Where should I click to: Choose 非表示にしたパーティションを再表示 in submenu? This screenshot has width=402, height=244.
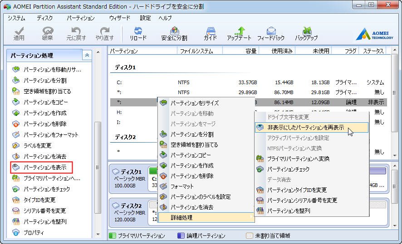coord(312,127)
